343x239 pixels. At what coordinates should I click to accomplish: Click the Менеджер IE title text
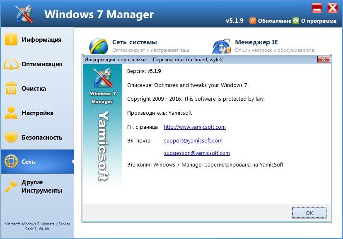tap(256, 42)
